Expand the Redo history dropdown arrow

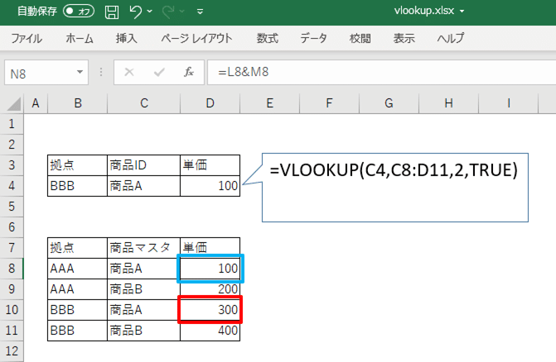(182, 12)
